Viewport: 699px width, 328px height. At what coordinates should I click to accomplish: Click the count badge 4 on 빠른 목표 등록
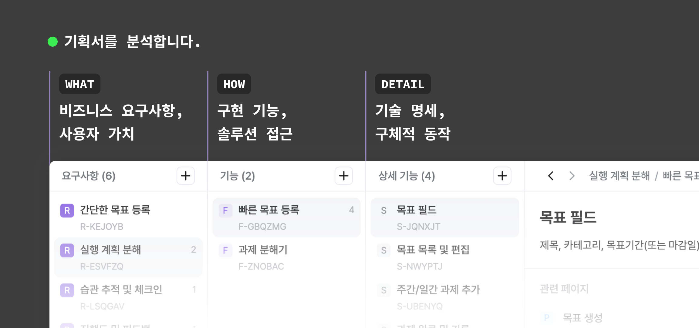point(352,210)
